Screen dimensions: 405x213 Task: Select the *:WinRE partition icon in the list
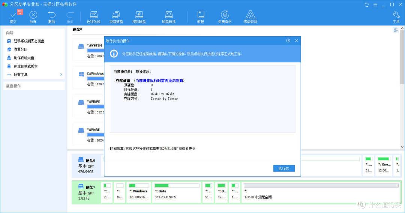81,131
